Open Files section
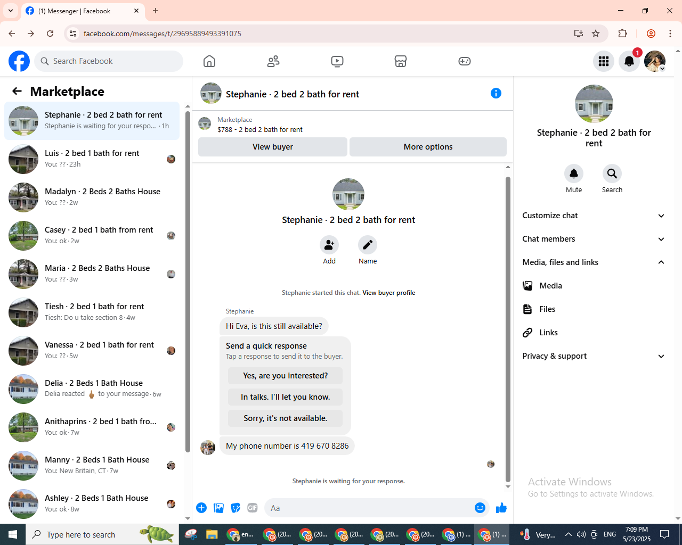Viewport: 682px width, 545px height. click(594, 309)
